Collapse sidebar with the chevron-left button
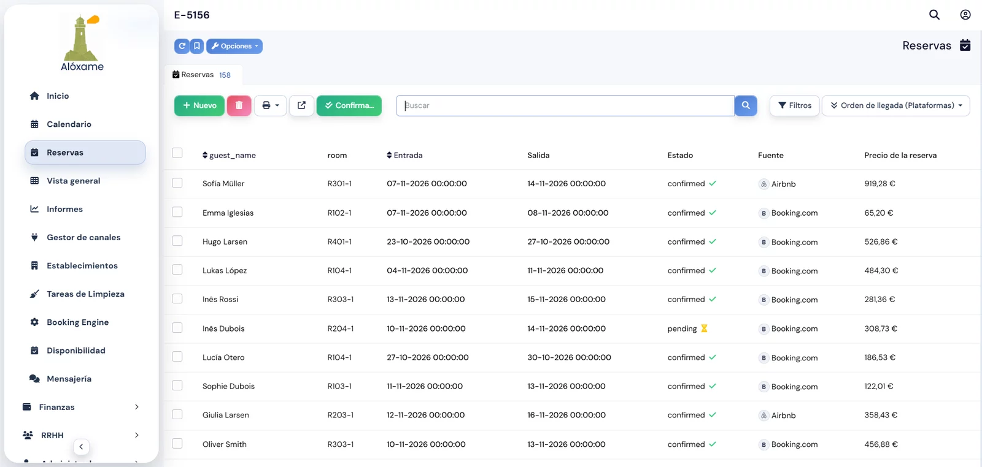Screen dimensions: 982x467 pos(81,447)
